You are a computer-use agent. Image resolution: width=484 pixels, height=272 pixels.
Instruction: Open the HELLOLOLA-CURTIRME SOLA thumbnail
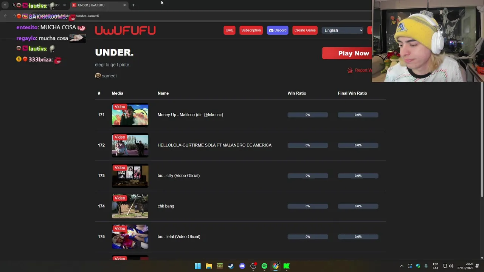(130, 145)
